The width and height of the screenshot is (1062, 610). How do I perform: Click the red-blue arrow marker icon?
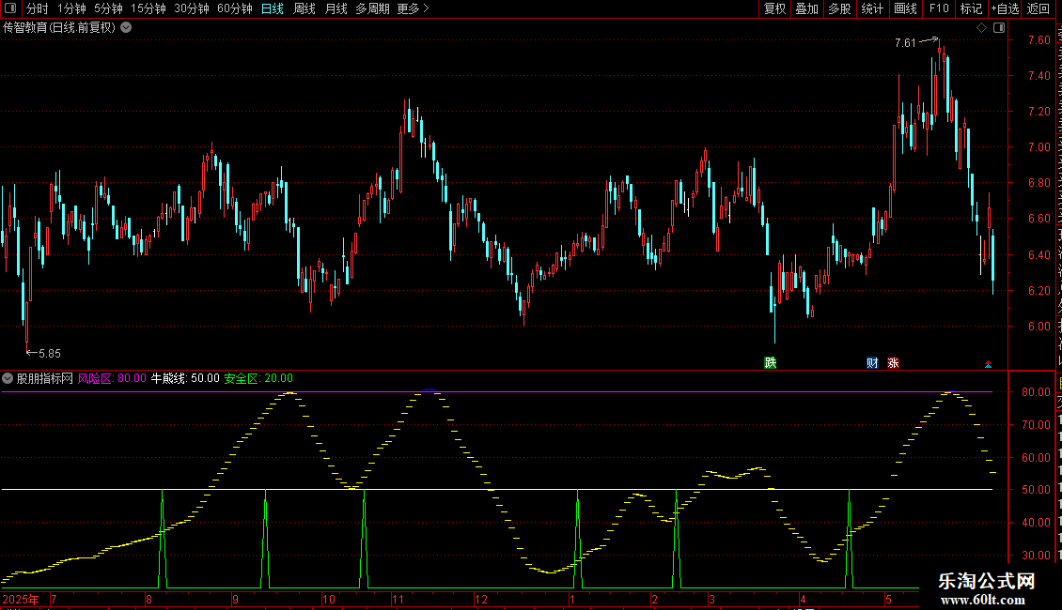pos(988,364)
